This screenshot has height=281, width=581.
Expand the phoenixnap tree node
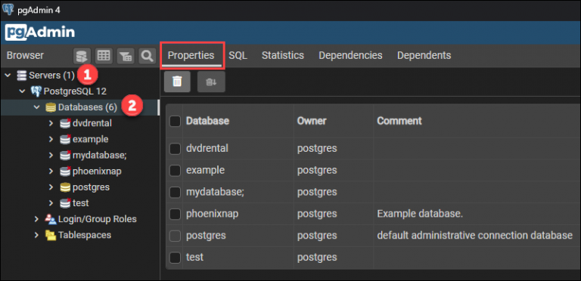point(51,171)
